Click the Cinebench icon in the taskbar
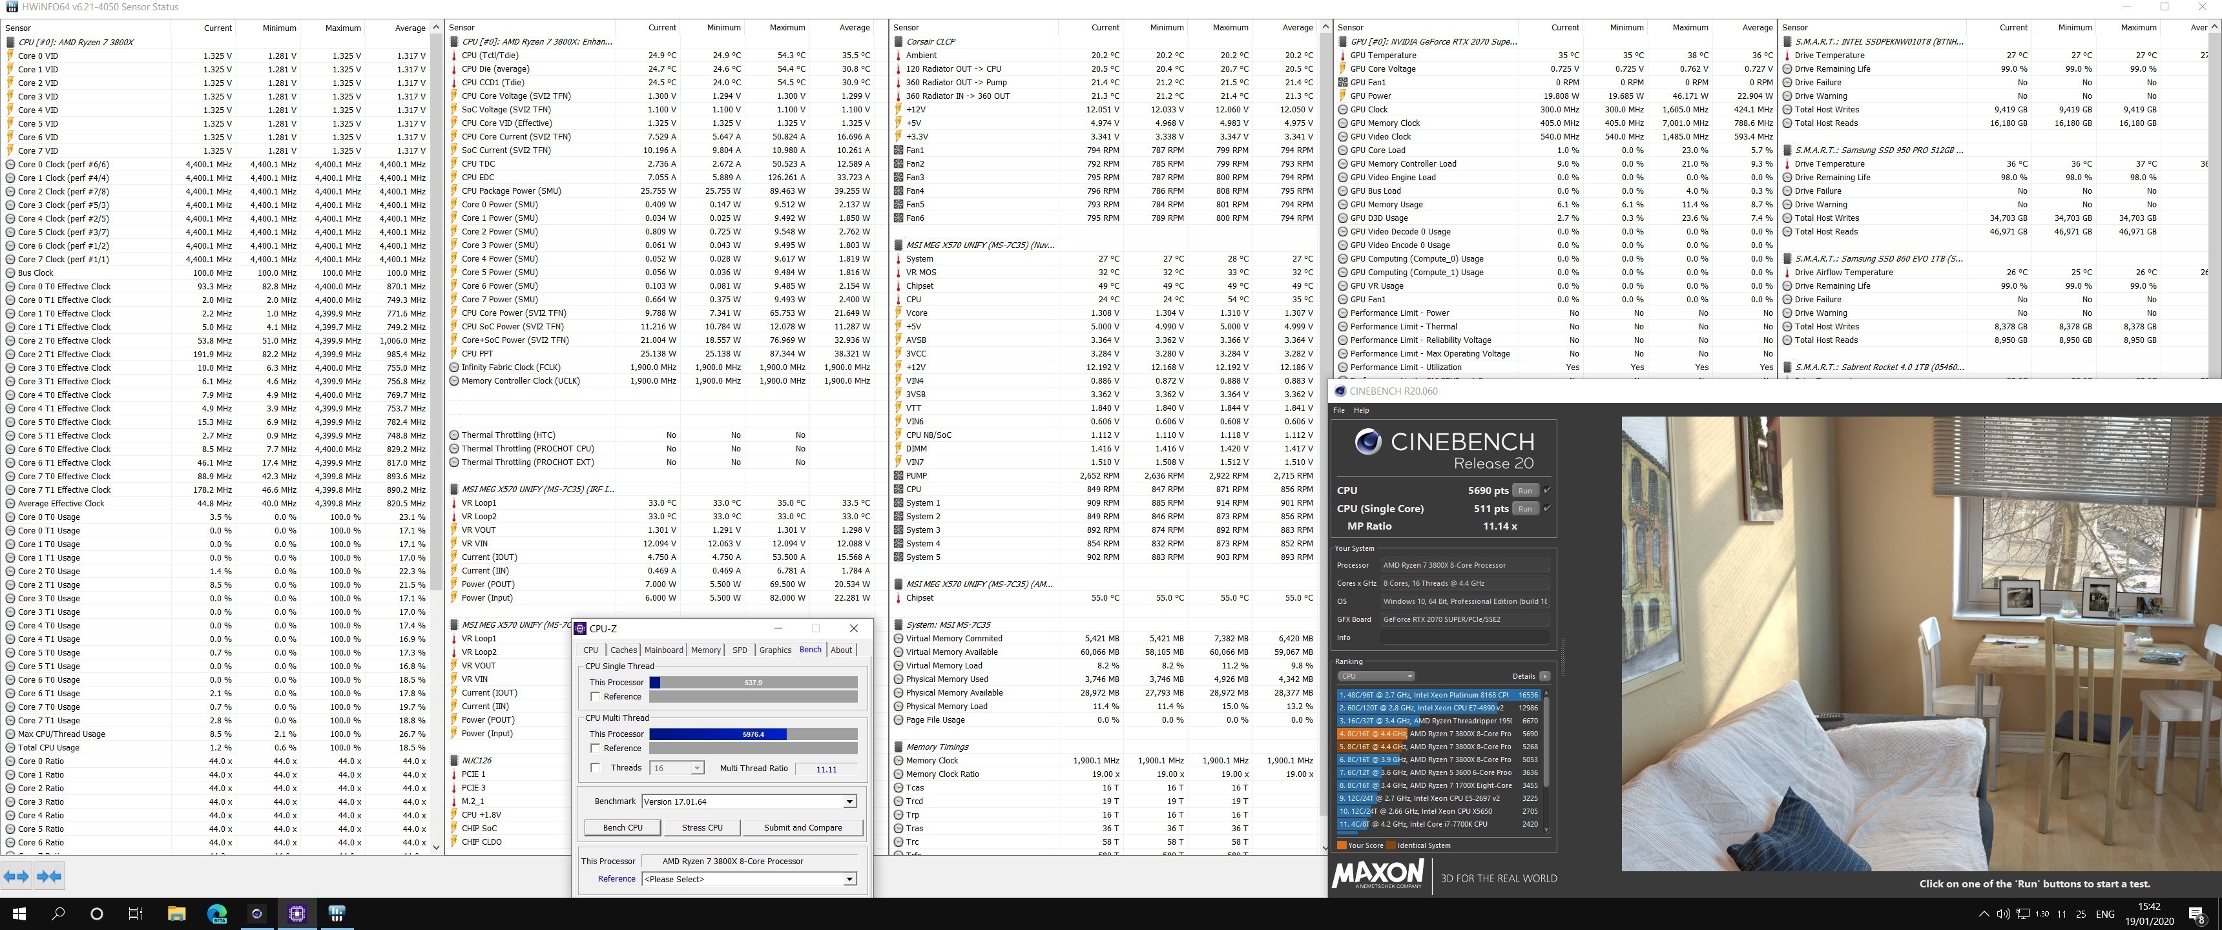The image size is (2222, 930). pyautogui.click(x=256, y=914)
